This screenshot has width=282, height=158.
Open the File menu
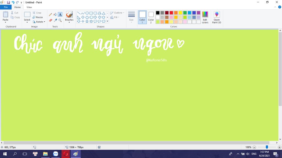6,7
